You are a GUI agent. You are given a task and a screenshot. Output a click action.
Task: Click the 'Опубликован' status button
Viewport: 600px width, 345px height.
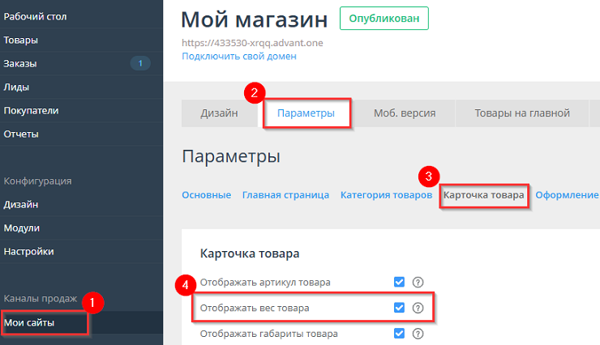click(x=384, y=19)
